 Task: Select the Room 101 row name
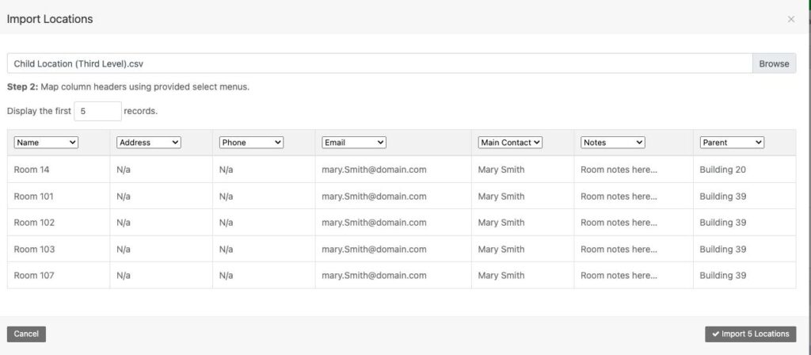(x=34, y=197)
